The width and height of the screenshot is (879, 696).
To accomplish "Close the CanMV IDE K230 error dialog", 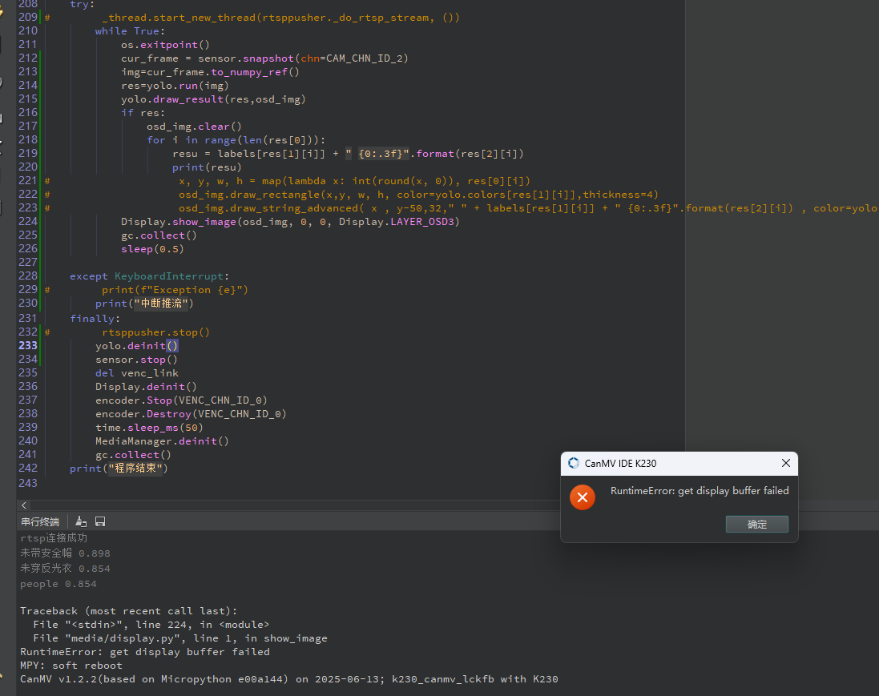I will coord(785,463).
